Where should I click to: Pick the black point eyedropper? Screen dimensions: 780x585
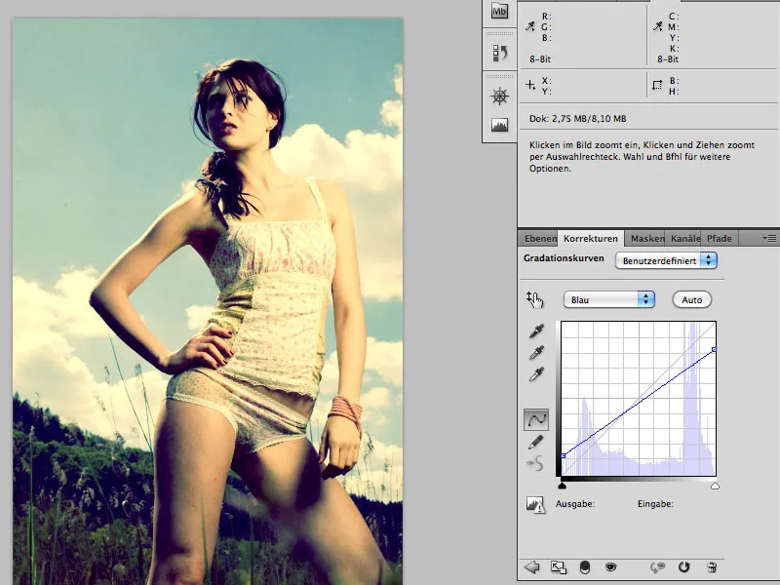coord(535,331)
